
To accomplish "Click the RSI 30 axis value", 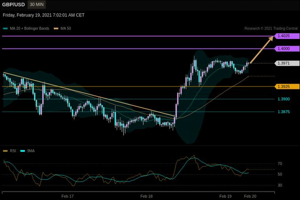I will (280, 185).
